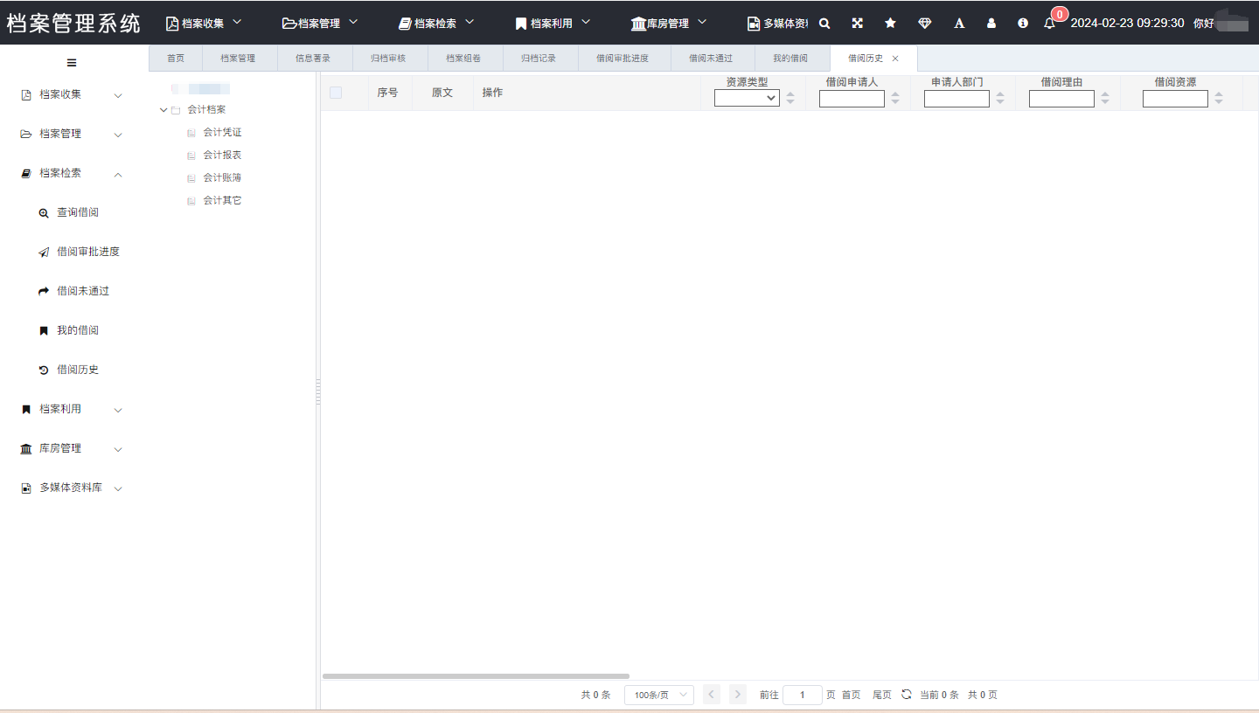Viewport: 1259px width, 713px height.
Task: Click the 借阅申请人 filter input field
Action: pyautogui.click(x=852, y=99)
